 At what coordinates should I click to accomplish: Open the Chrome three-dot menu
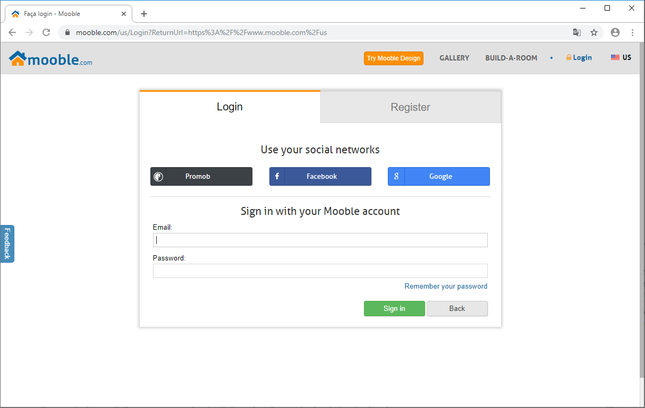coord(632,32)
